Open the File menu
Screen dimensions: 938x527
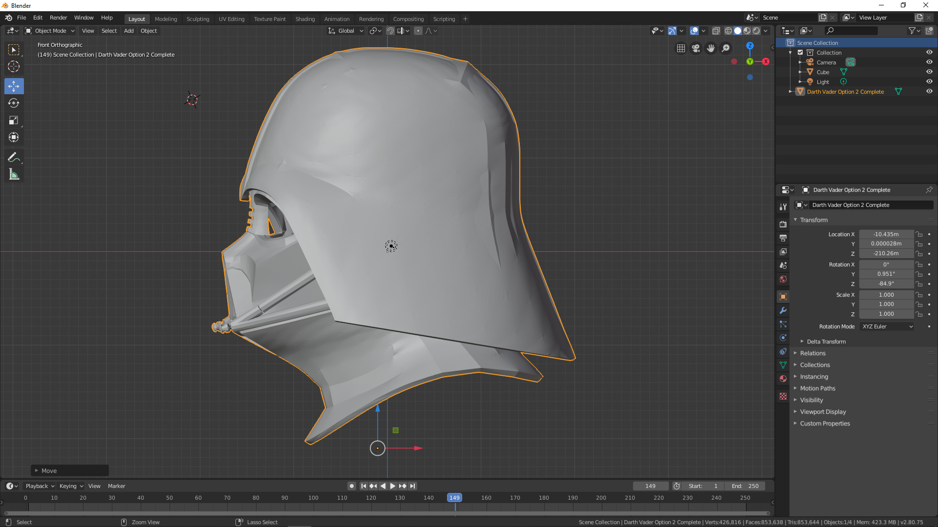pos(21,18)
